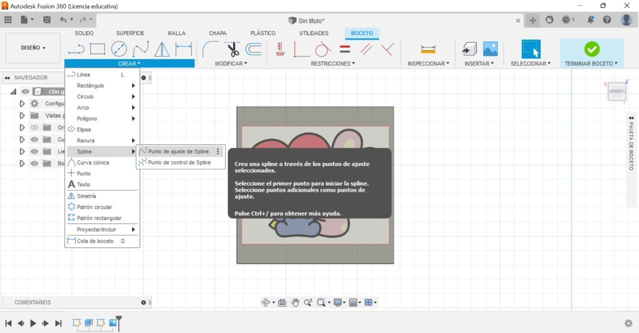Screen dimensions: 639x333
Task: Click the mirror (Simetría) toolbar icon
Action: click(x=162, y=49)
